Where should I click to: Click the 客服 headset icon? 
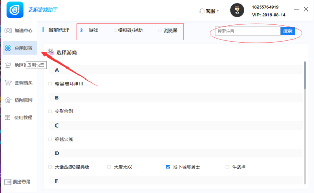point(202,11)
